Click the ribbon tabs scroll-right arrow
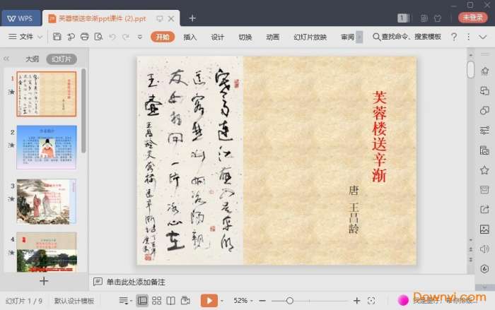495x310 pixels. point(359,37)
